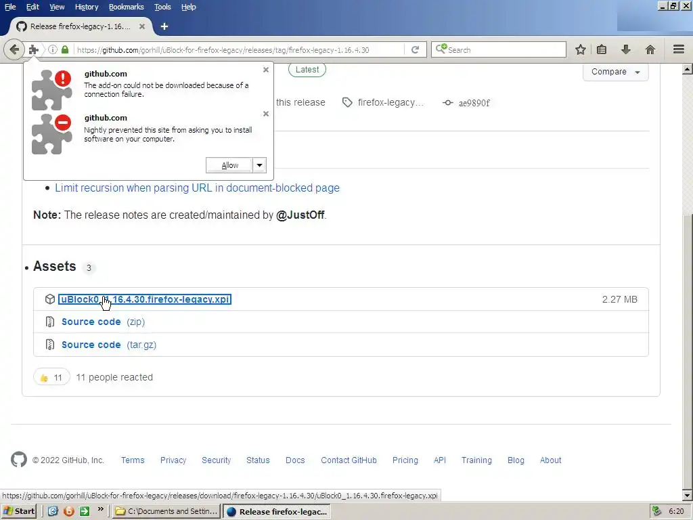Open the Bookmarks menu

pyautogui.click(x=127, y=7)
